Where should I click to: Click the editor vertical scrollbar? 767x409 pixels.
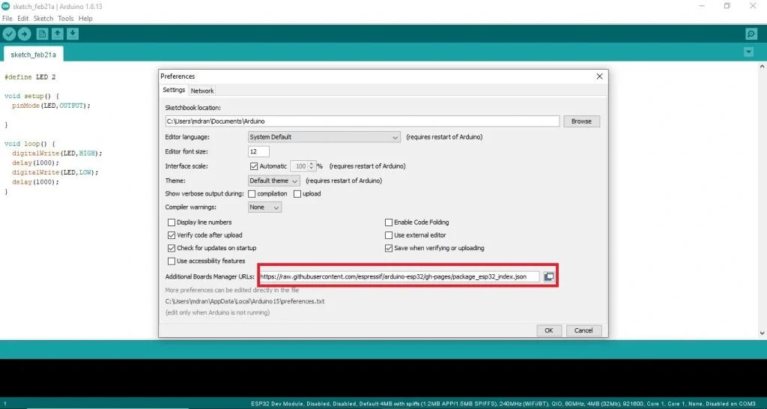click(762, 199)
